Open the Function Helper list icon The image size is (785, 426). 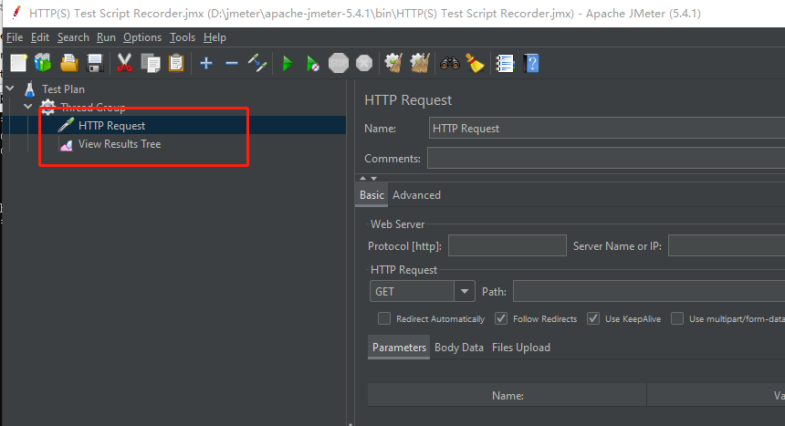tap(505, 64)
